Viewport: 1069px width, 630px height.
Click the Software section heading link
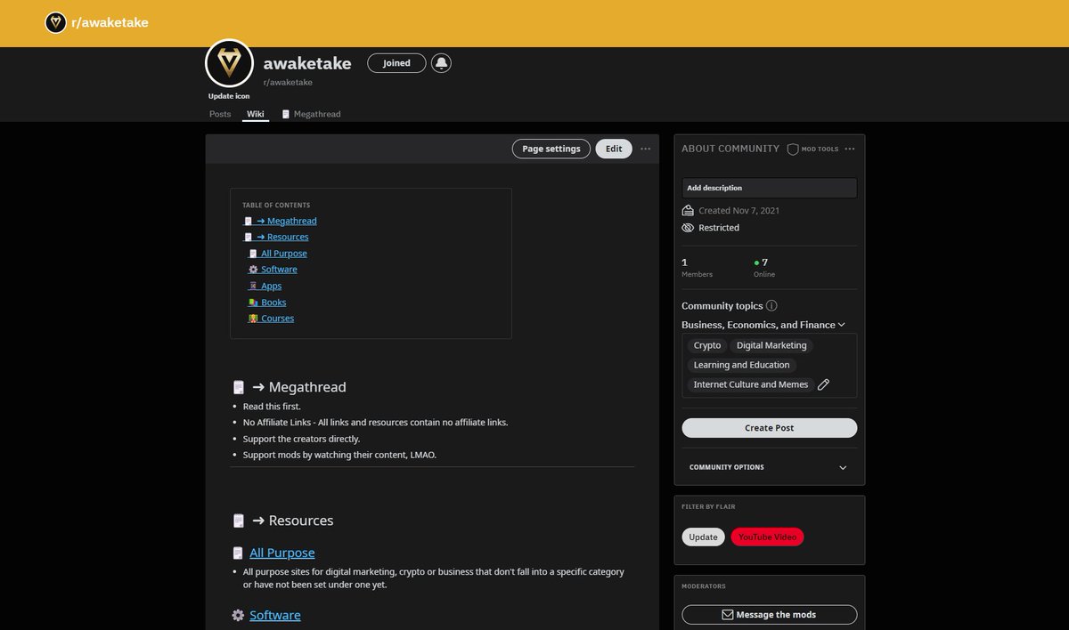274,615
